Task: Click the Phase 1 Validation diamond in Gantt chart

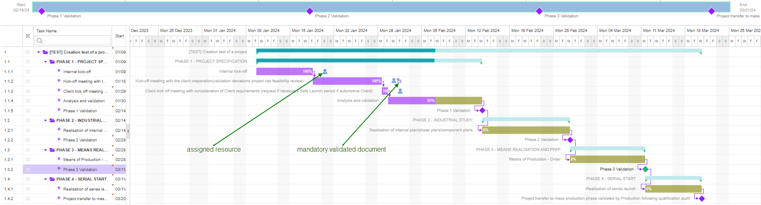Action: (x=482, y=110)
